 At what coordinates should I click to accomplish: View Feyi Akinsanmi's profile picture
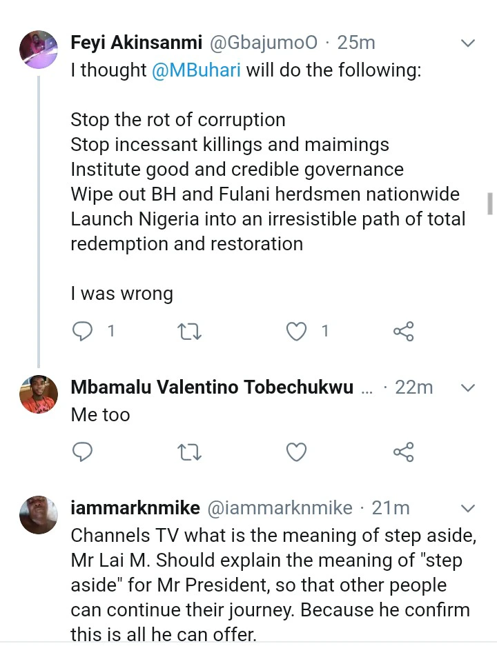tap(39, 50)
